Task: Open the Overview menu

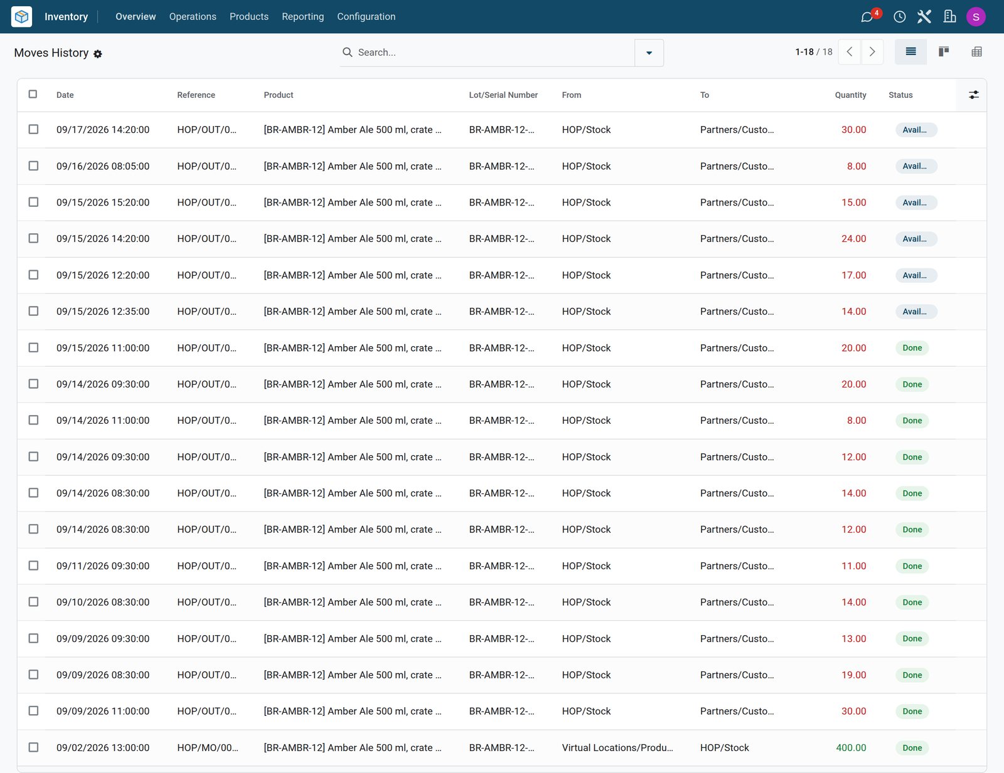Action: pyautogui.click(x=136, y=16)
